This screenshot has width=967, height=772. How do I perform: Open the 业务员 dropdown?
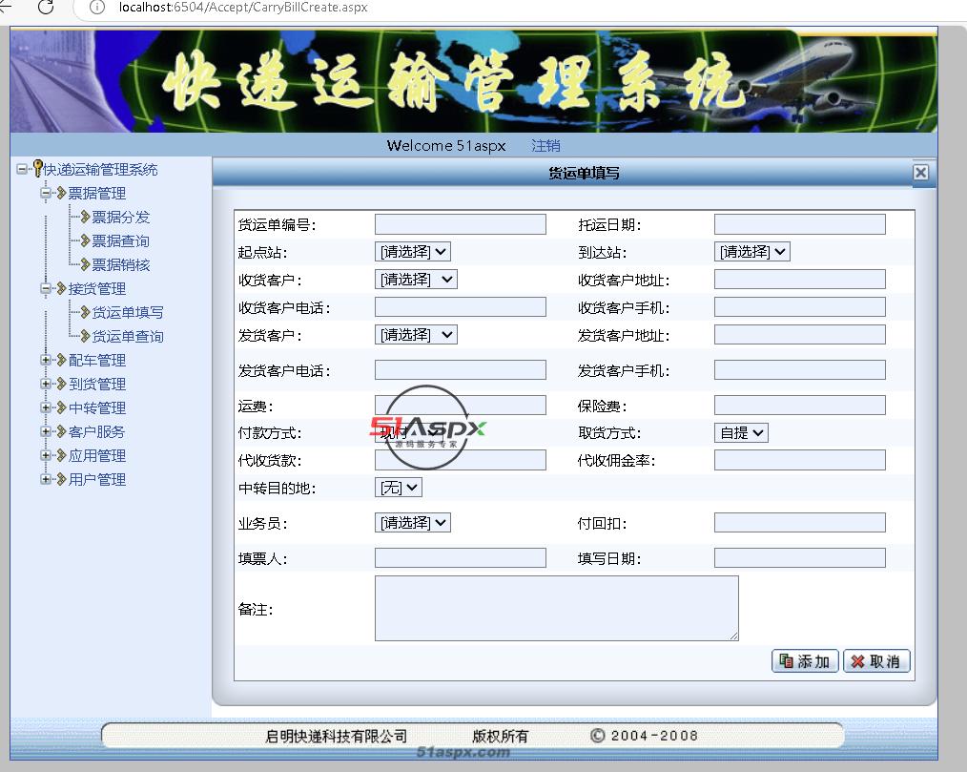413,523
